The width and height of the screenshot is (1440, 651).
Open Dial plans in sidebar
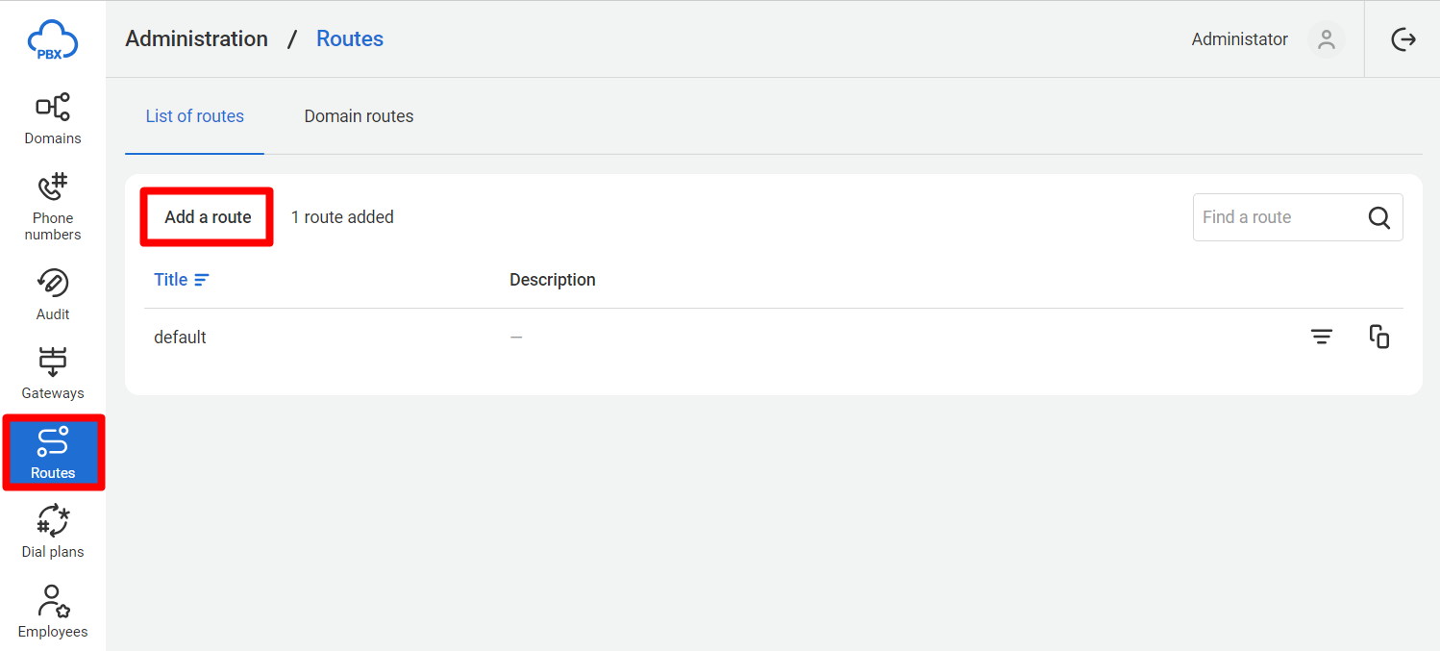pos(53,532)
